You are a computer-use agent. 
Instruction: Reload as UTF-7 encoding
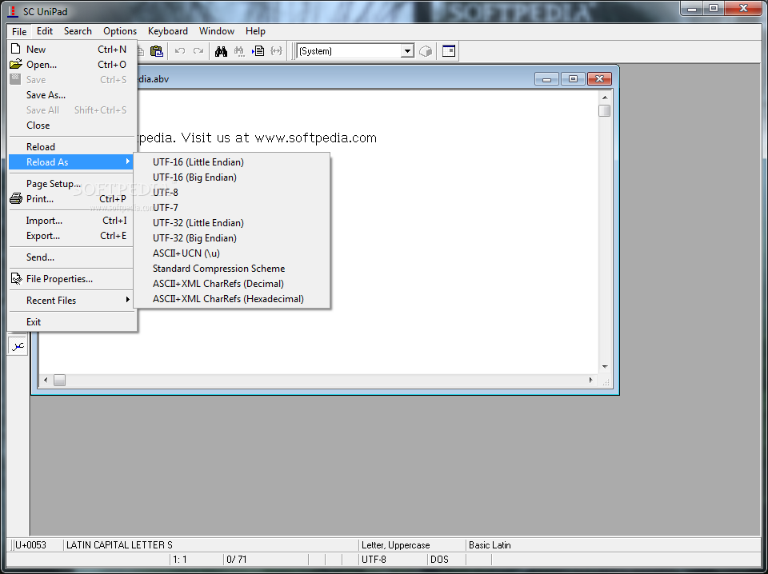232,208
